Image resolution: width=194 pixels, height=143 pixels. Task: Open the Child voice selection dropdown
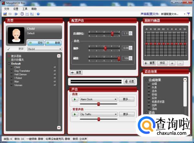(45, 49)
